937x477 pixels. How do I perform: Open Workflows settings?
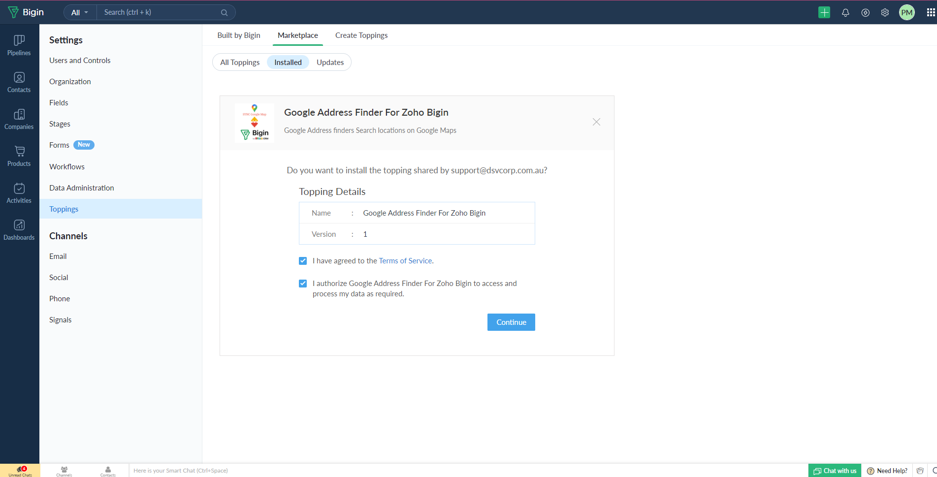pyautogui.click(x=67, y=167)
